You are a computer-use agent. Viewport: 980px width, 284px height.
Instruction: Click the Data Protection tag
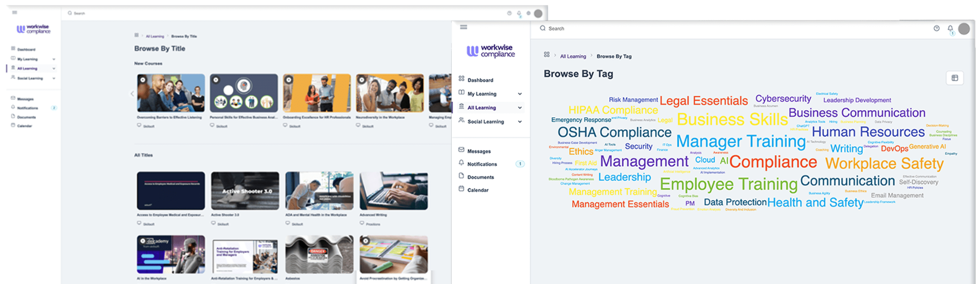pos(735,202)
